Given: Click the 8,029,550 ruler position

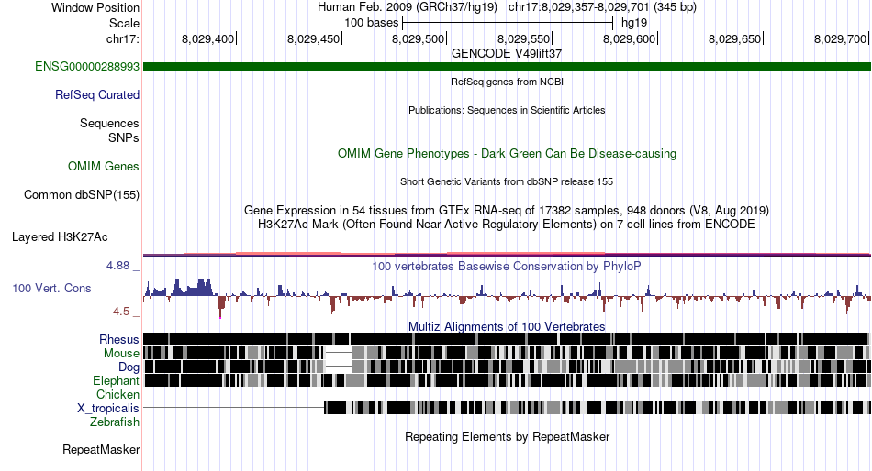Looking at the screenshot, I should (524, 38).
